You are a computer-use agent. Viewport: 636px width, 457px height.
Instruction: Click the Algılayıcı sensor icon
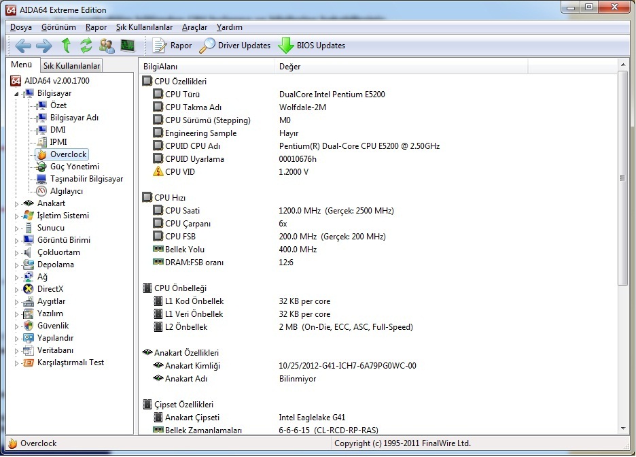[x=41, y=191]
